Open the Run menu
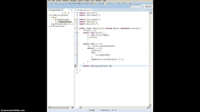This screenshot has width=200, height=112. [x=92, y=1]
